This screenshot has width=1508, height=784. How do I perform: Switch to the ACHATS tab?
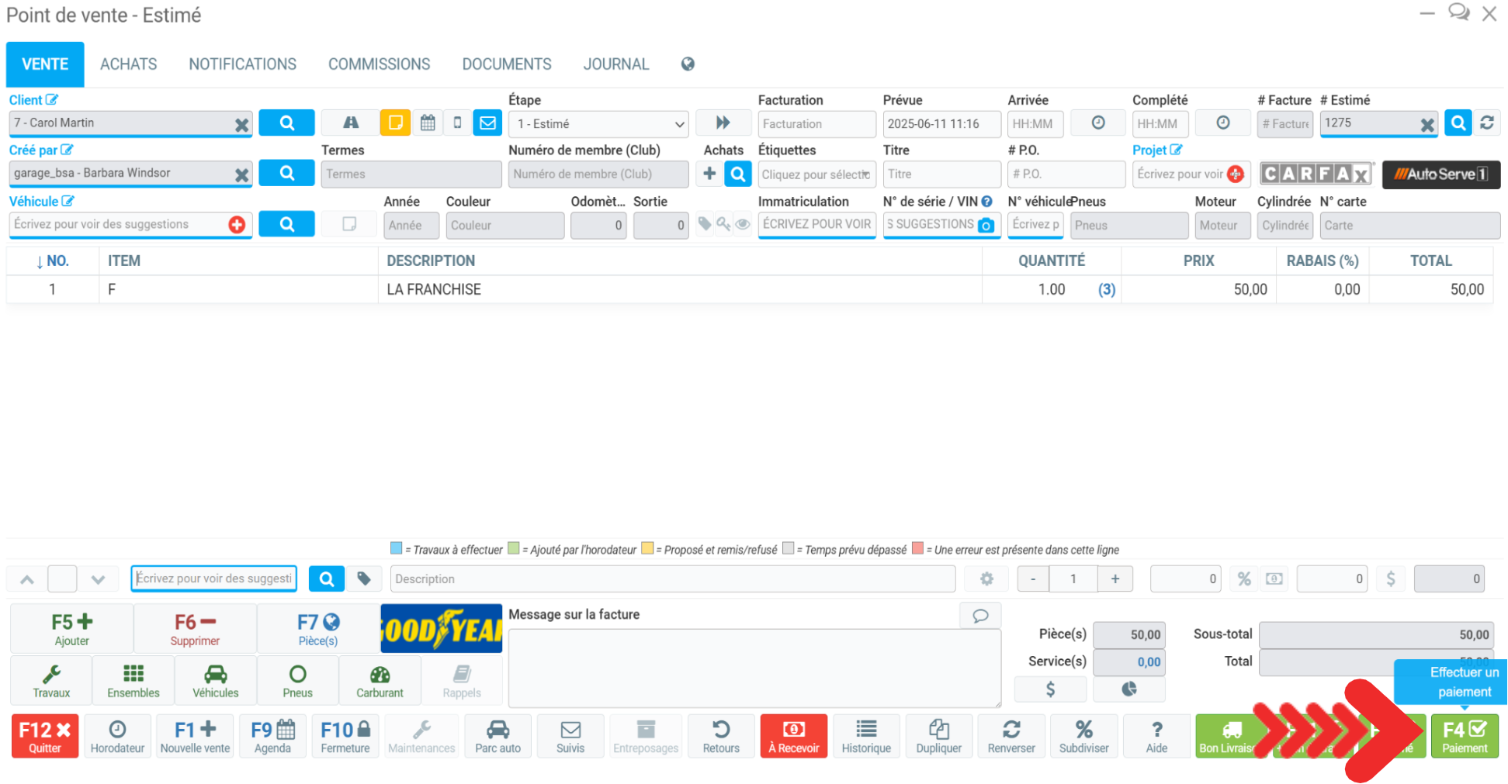pyautogui.click(x=128, y=64)
